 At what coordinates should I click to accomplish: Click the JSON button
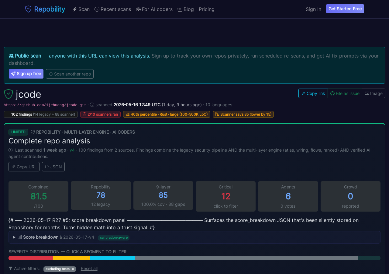53,167
